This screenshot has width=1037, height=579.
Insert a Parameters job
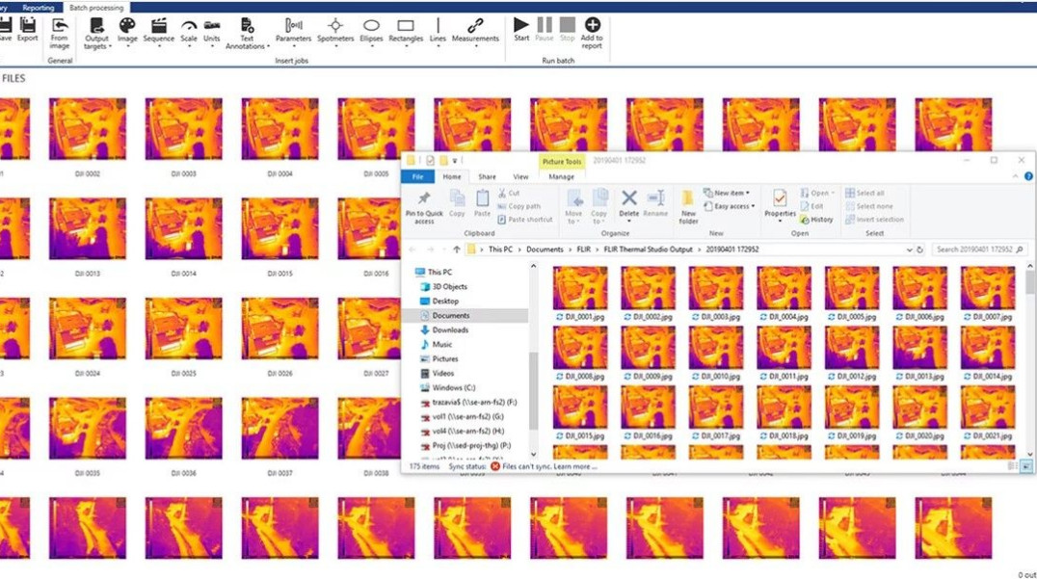click(292, 26)
